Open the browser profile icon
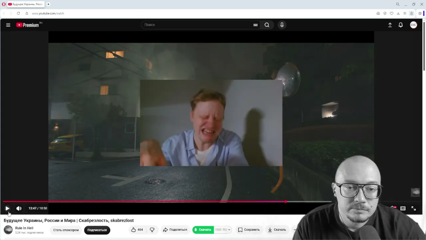 [x=411, y=13]
